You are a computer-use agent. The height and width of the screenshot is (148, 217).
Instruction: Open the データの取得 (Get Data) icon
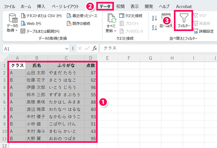coord(13,18)
